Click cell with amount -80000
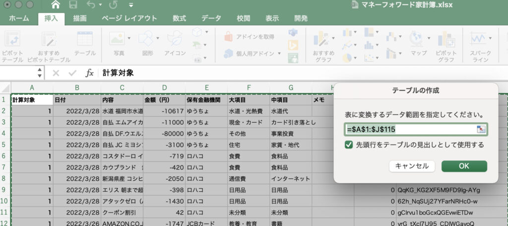 (164, 133)
